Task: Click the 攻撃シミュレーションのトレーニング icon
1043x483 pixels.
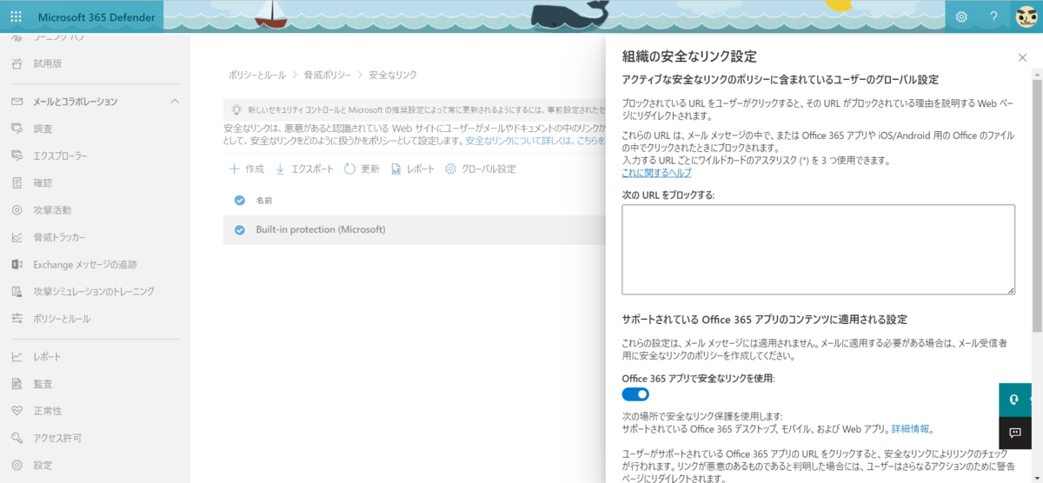Action: click(x=17, y=291)
